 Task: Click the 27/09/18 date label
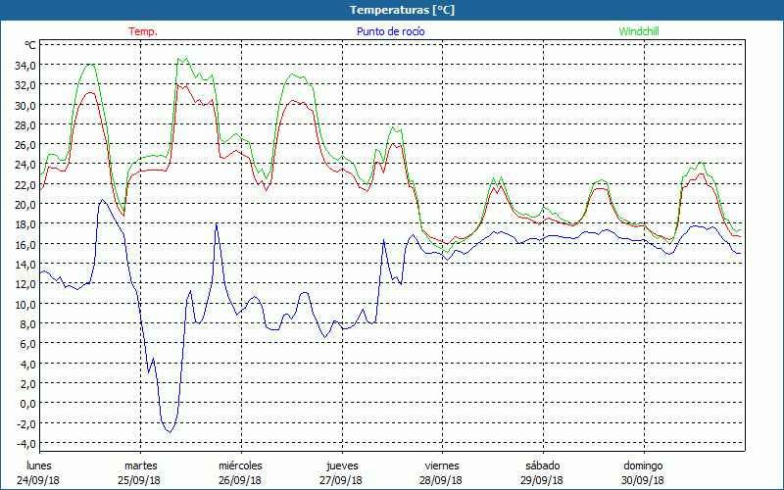click(341, 480)
